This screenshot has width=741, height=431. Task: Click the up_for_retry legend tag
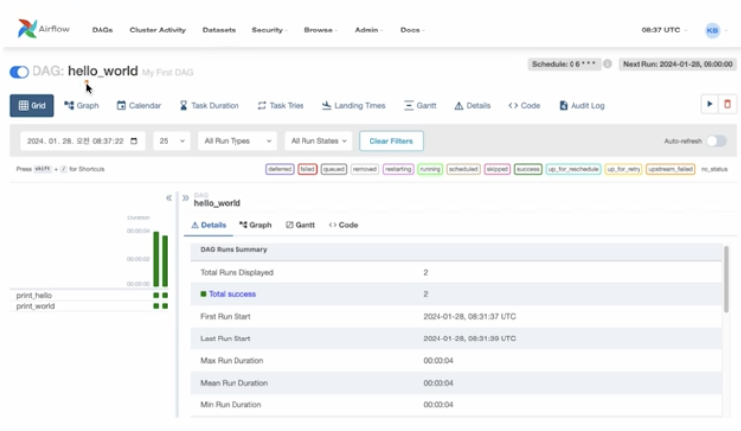click(624, 169)
